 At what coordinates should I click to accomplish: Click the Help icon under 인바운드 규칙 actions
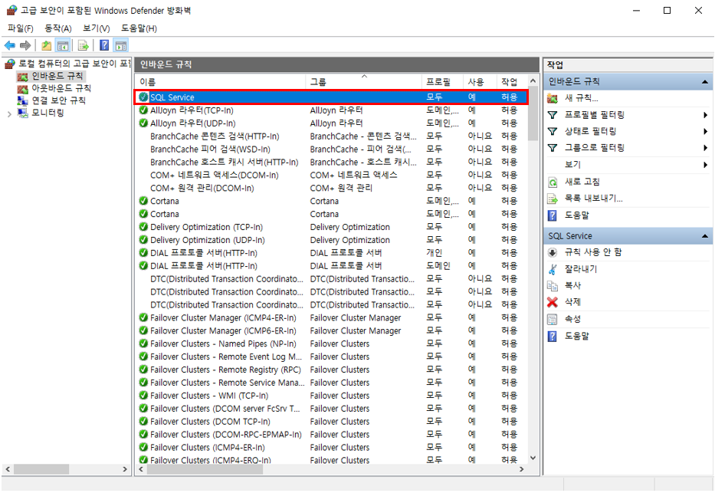pyautogui.click(x=553, y=215)
